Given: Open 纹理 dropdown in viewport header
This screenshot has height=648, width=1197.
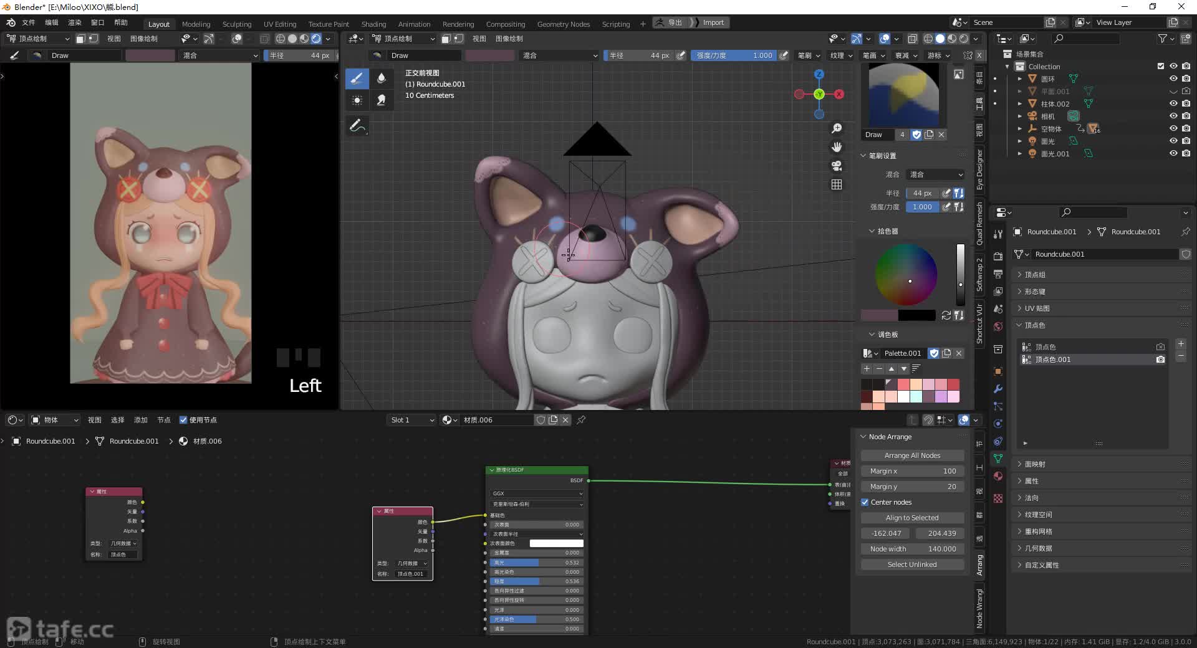Looking at the screenshot, I should [x=840, y=55].
